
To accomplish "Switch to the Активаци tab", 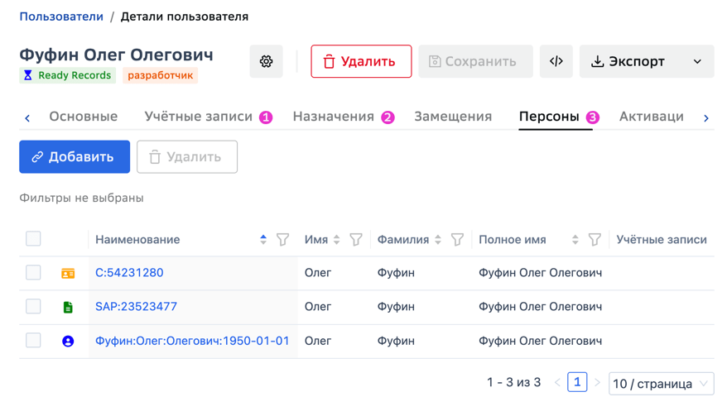I will (652, 117).
